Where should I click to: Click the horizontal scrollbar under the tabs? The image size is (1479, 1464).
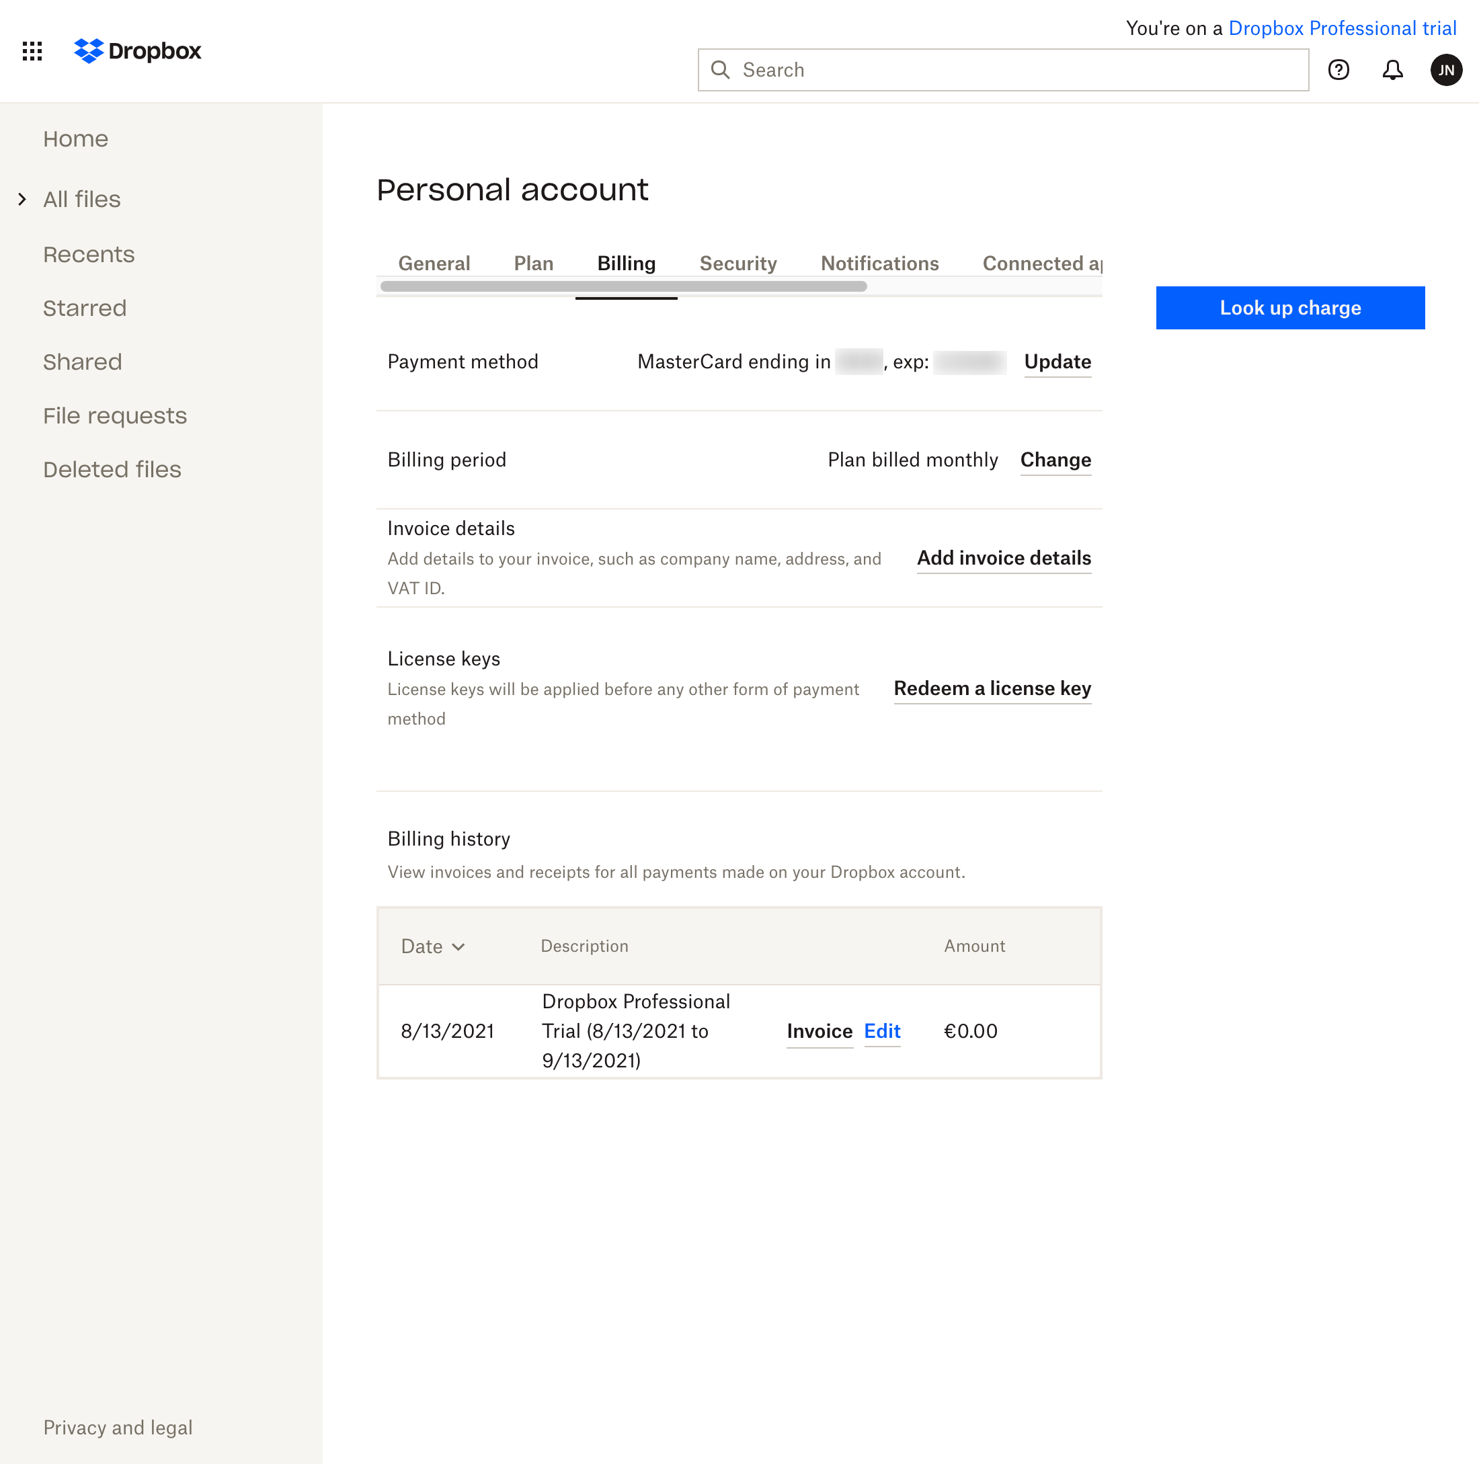tap(623, 286)
